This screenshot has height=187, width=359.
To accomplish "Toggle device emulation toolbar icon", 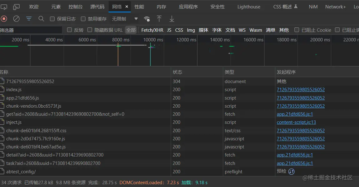I will point(16,7).
